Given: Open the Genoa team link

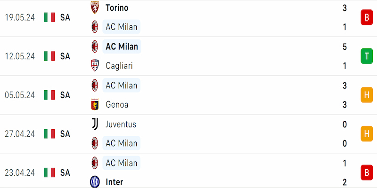Looking at the screenshot, I should click(x=117, y=104).
